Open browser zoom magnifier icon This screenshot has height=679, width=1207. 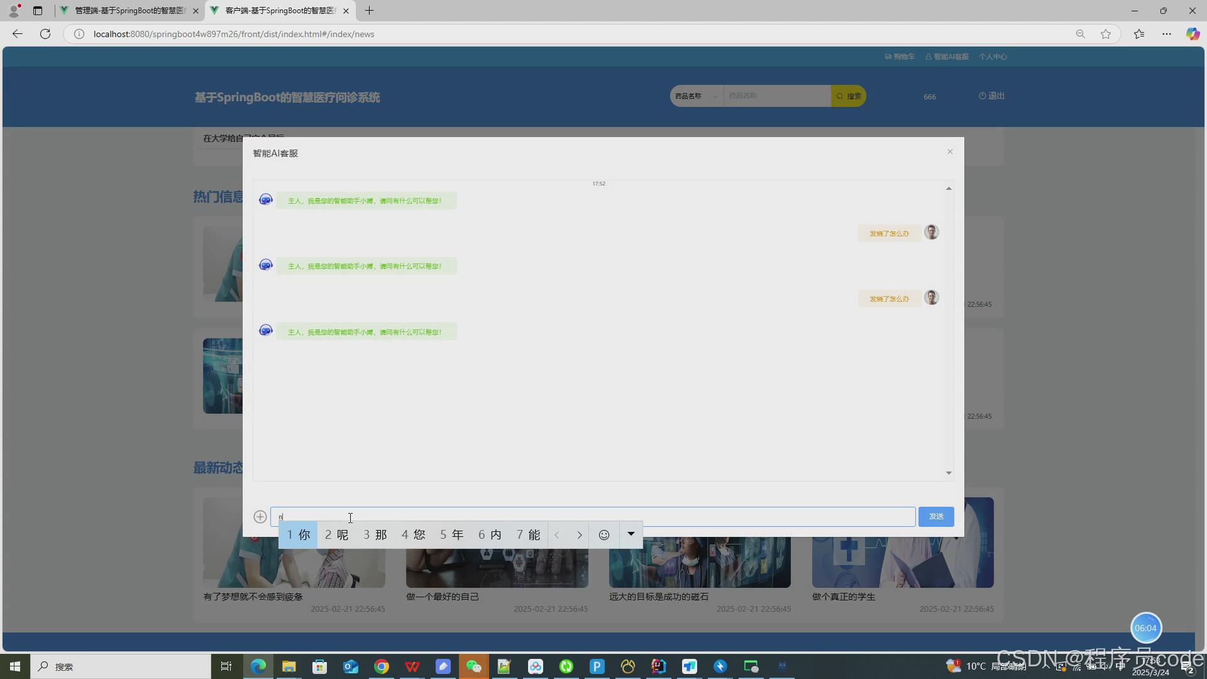click(x=1080, y=34)
